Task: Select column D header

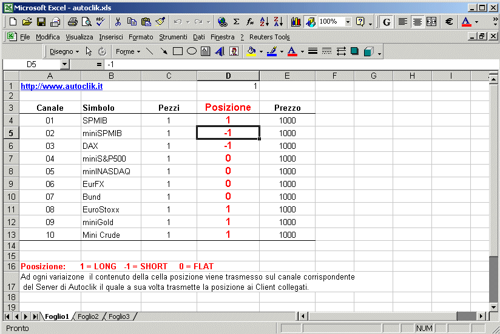Action: [228, 76]
